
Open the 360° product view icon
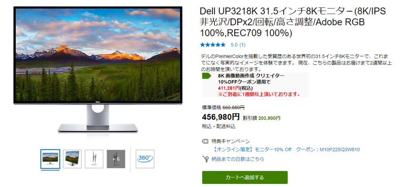[x=145, y=159]
